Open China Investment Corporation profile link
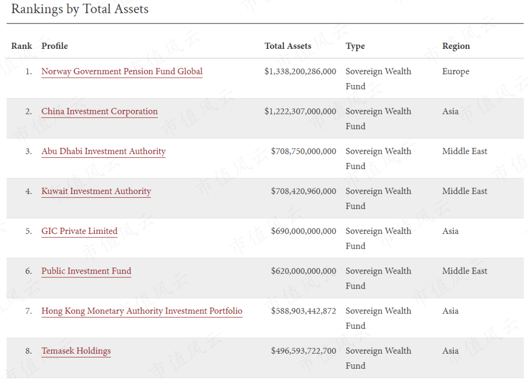528x379 pixels. point(99,111)
